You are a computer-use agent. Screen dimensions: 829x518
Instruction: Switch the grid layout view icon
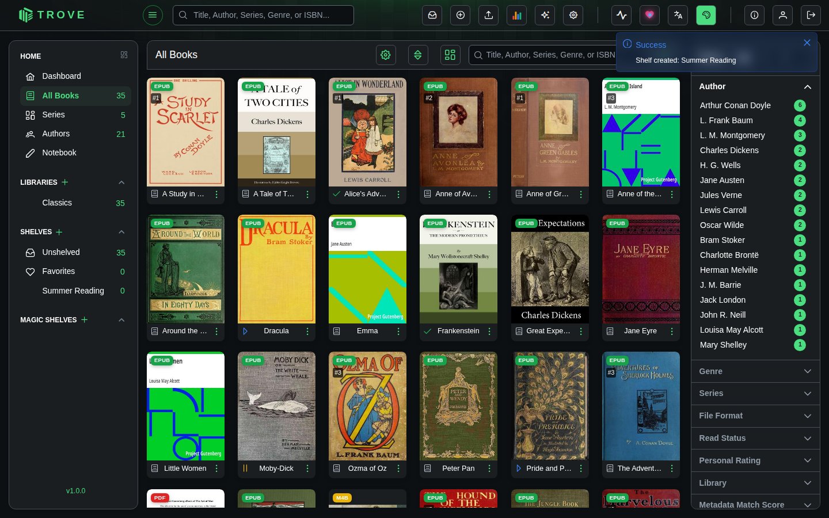click(x=450, y=55)
